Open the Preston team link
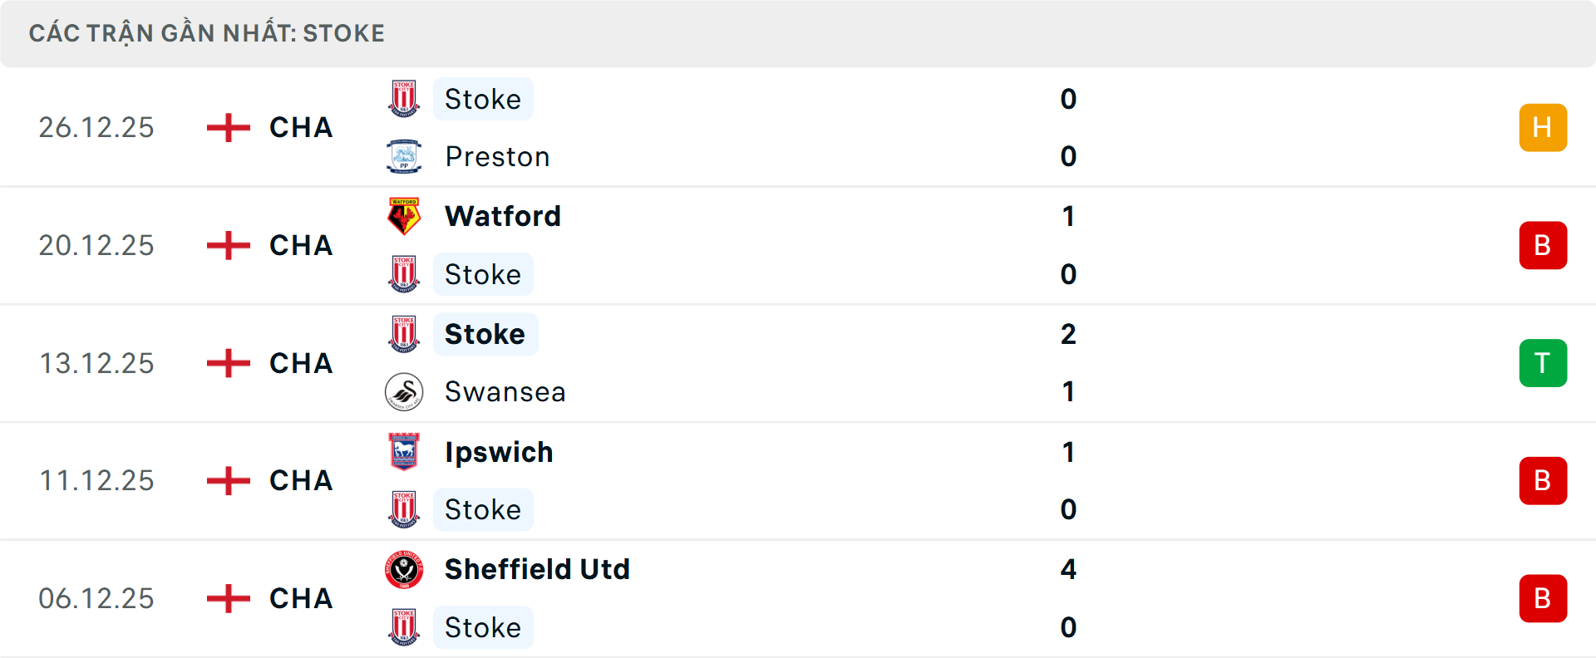Image resolution: width=1596 pixels, height=658 pixels. coord(497,156)
